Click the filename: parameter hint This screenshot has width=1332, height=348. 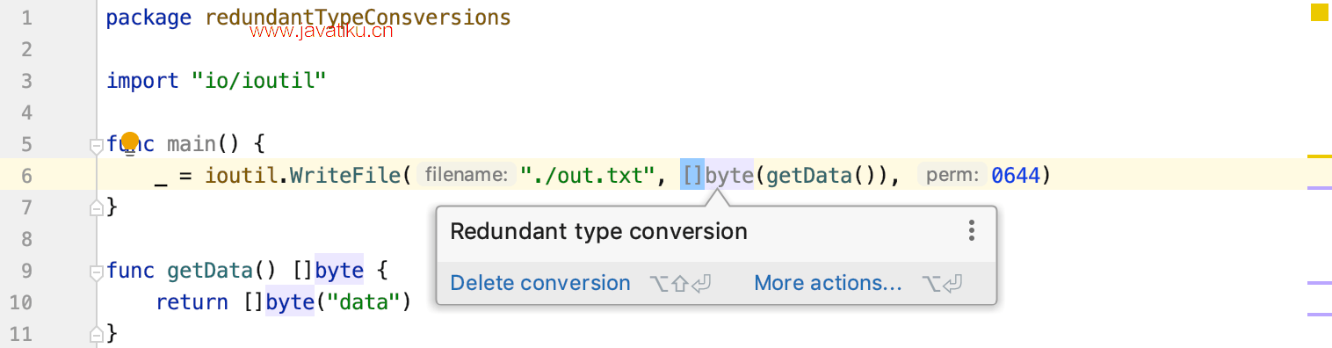[465, 176]
